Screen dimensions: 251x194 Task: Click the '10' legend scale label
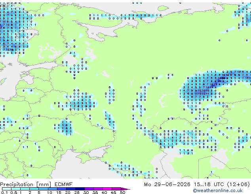point(49,192)
